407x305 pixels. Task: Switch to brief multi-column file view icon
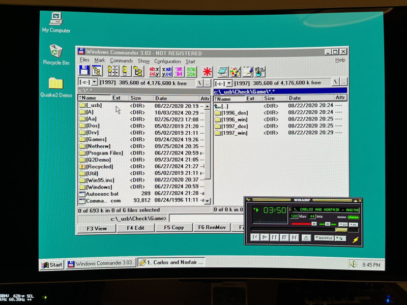[x=113, y=71]
